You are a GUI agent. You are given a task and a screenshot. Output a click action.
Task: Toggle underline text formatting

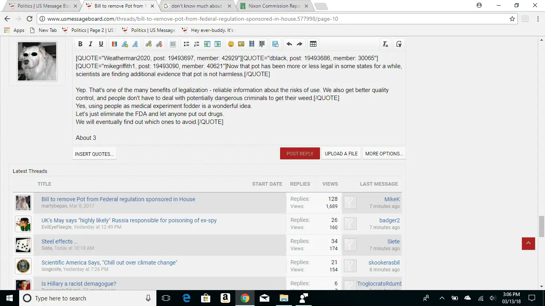(x=101, y=44)
